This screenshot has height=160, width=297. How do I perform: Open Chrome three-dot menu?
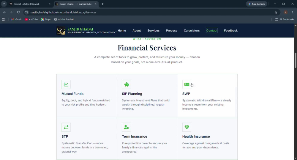coord(293,12)
